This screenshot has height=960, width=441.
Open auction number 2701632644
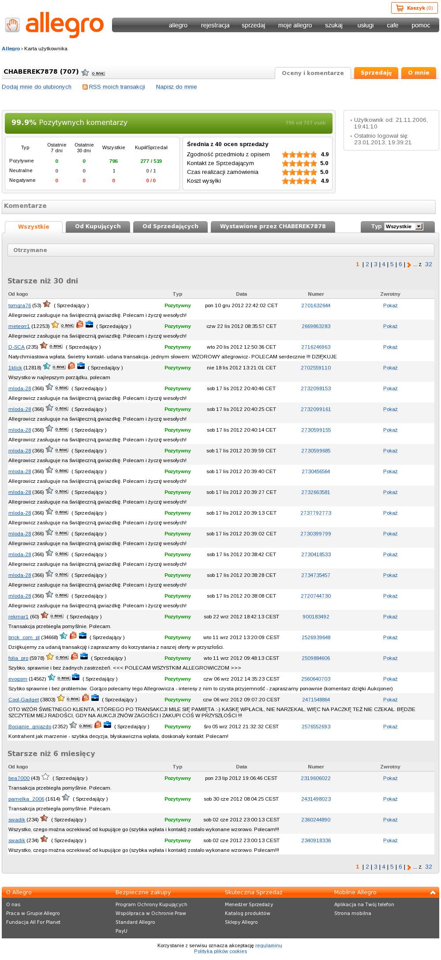(316, 305)
